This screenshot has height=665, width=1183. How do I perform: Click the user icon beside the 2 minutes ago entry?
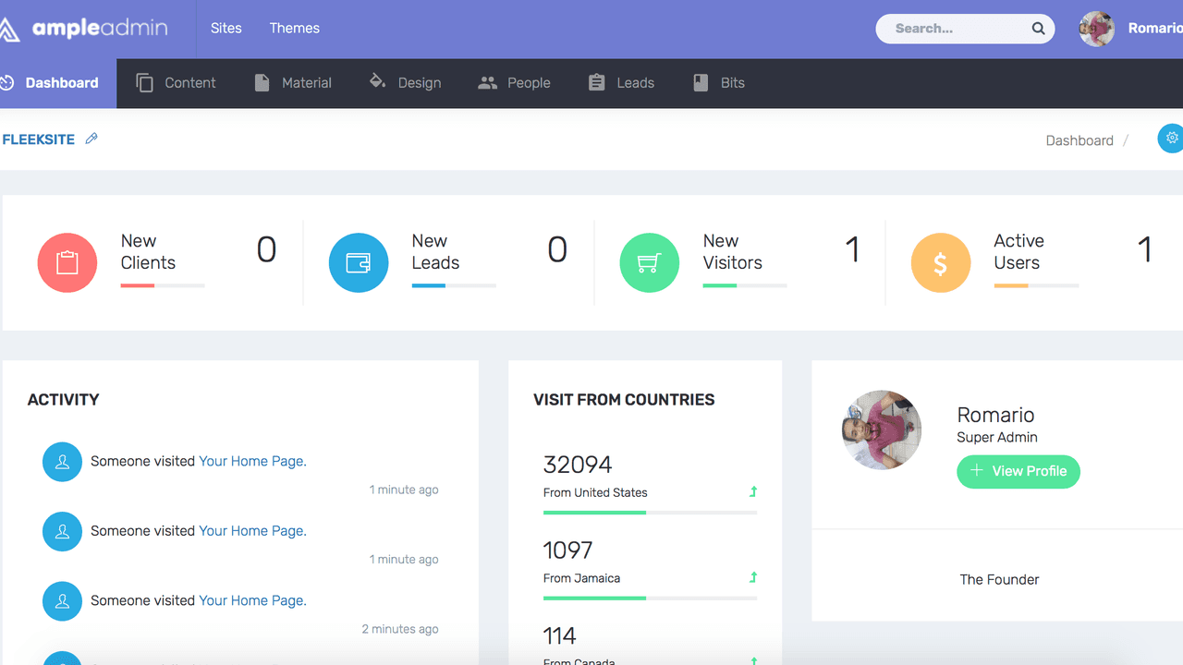pos(63,601)
